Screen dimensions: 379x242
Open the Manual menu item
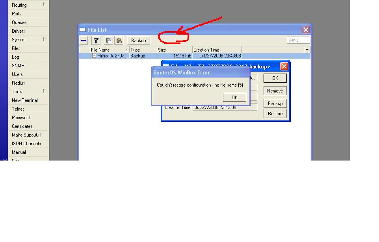[28, 152]
